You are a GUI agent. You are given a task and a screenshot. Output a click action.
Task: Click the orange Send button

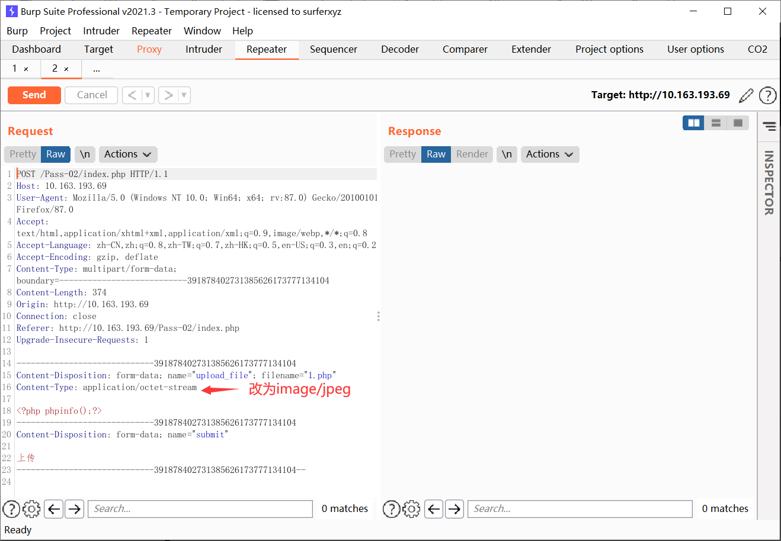[x=34, y=95]
